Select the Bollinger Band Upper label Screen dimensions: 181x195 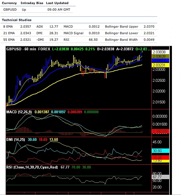(x=122, y=27)
